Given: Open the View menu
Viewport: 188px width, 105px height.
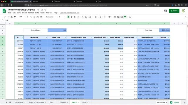Looking at the screenshot, I should coord(19,13).
